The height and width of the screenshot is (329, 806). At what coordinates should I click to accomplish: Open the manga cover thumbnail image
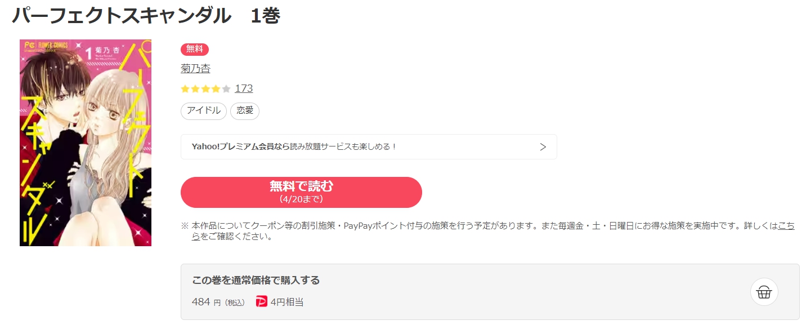pos(86,143)
